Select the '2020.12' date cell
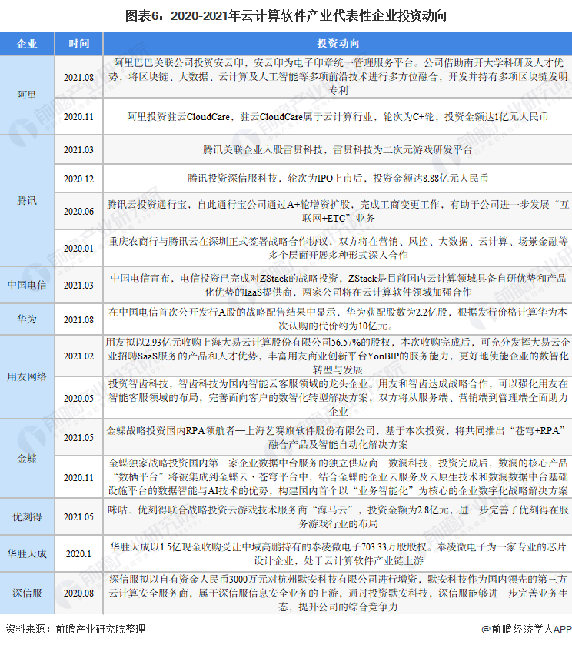This screenshot has width=572, height=645. coord(78,179)
